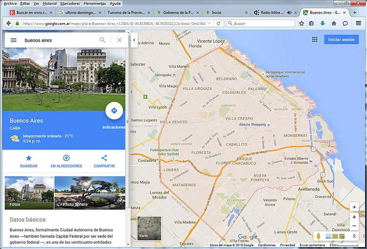Open the URL bar history dropdown
The width and height of the screenshot is (367, 249).
(209, 23)
